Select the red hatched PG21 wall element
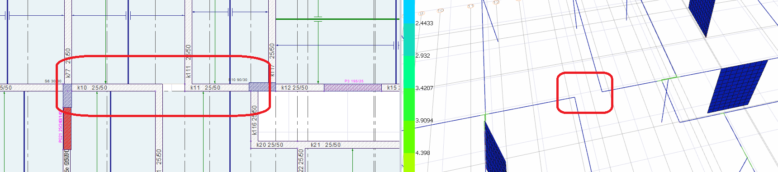The image size is (778, 172). click(67, 128)
